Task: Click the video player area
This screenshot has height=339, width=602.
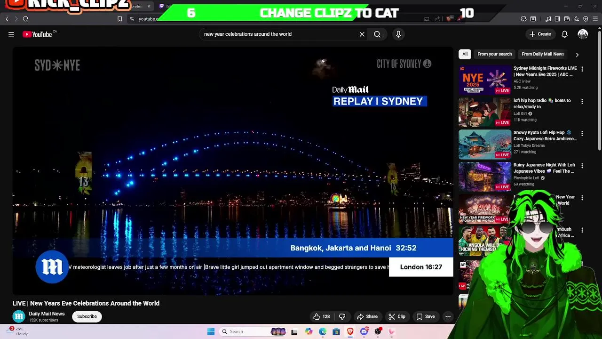Action: pyautogui.click(x=233, y=171)
